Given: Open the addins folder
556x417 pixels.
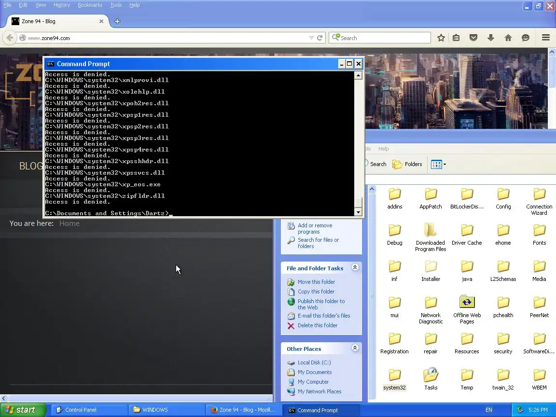Looking at the screenshot, I should click(395, 198).
